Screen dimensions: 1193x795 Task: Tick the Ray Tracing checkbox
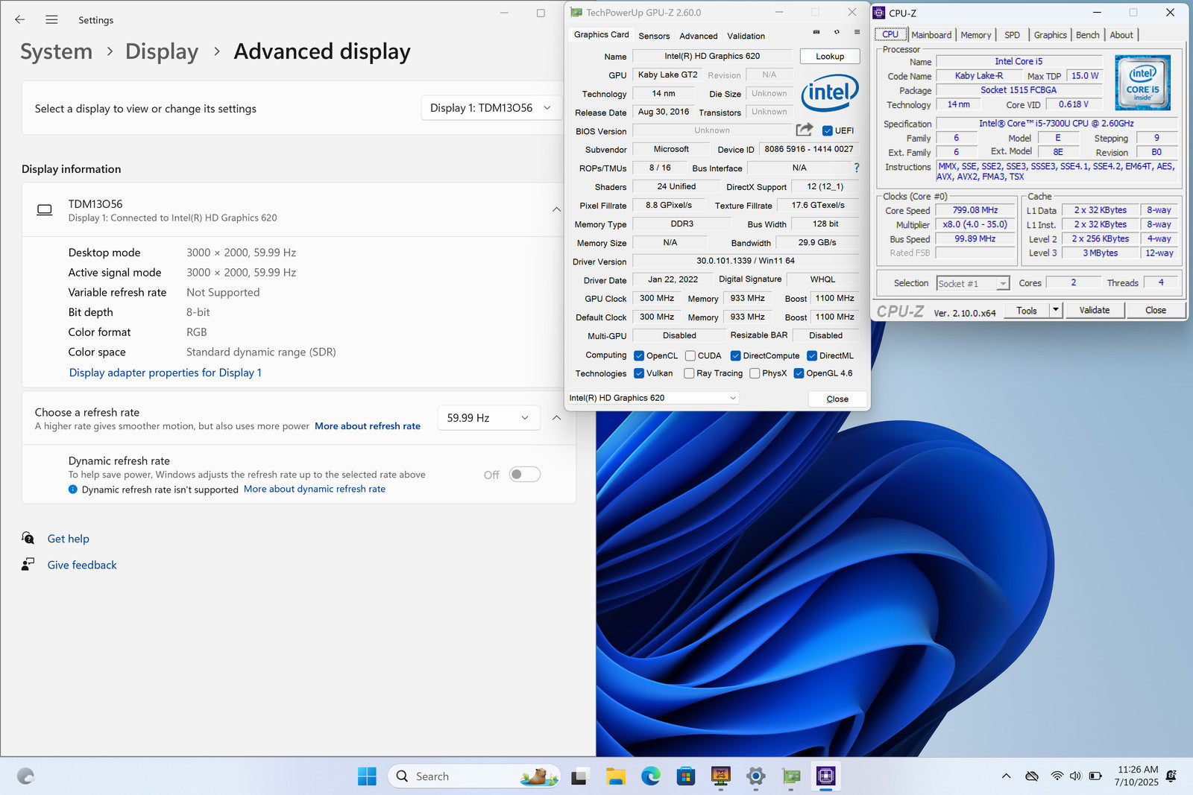click(x=689, y=373)
